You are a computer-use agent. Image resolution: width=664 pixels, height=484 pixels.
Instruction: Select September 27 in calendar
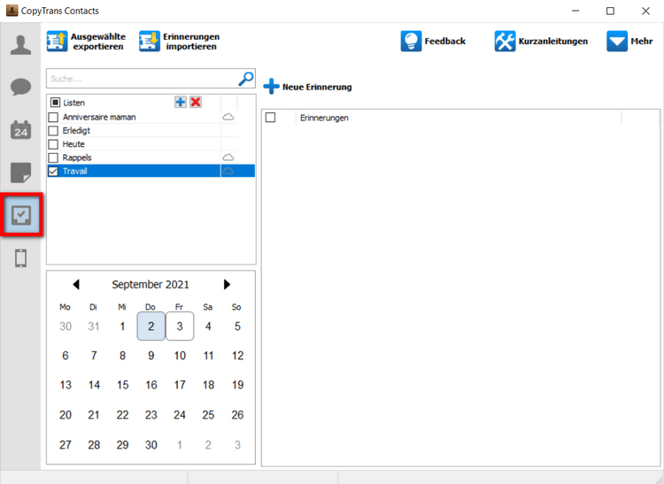click(x=66, y=445)
